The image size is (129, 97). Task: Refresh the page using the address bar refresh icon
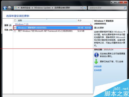pyautogui.click(x=85, y=8)
